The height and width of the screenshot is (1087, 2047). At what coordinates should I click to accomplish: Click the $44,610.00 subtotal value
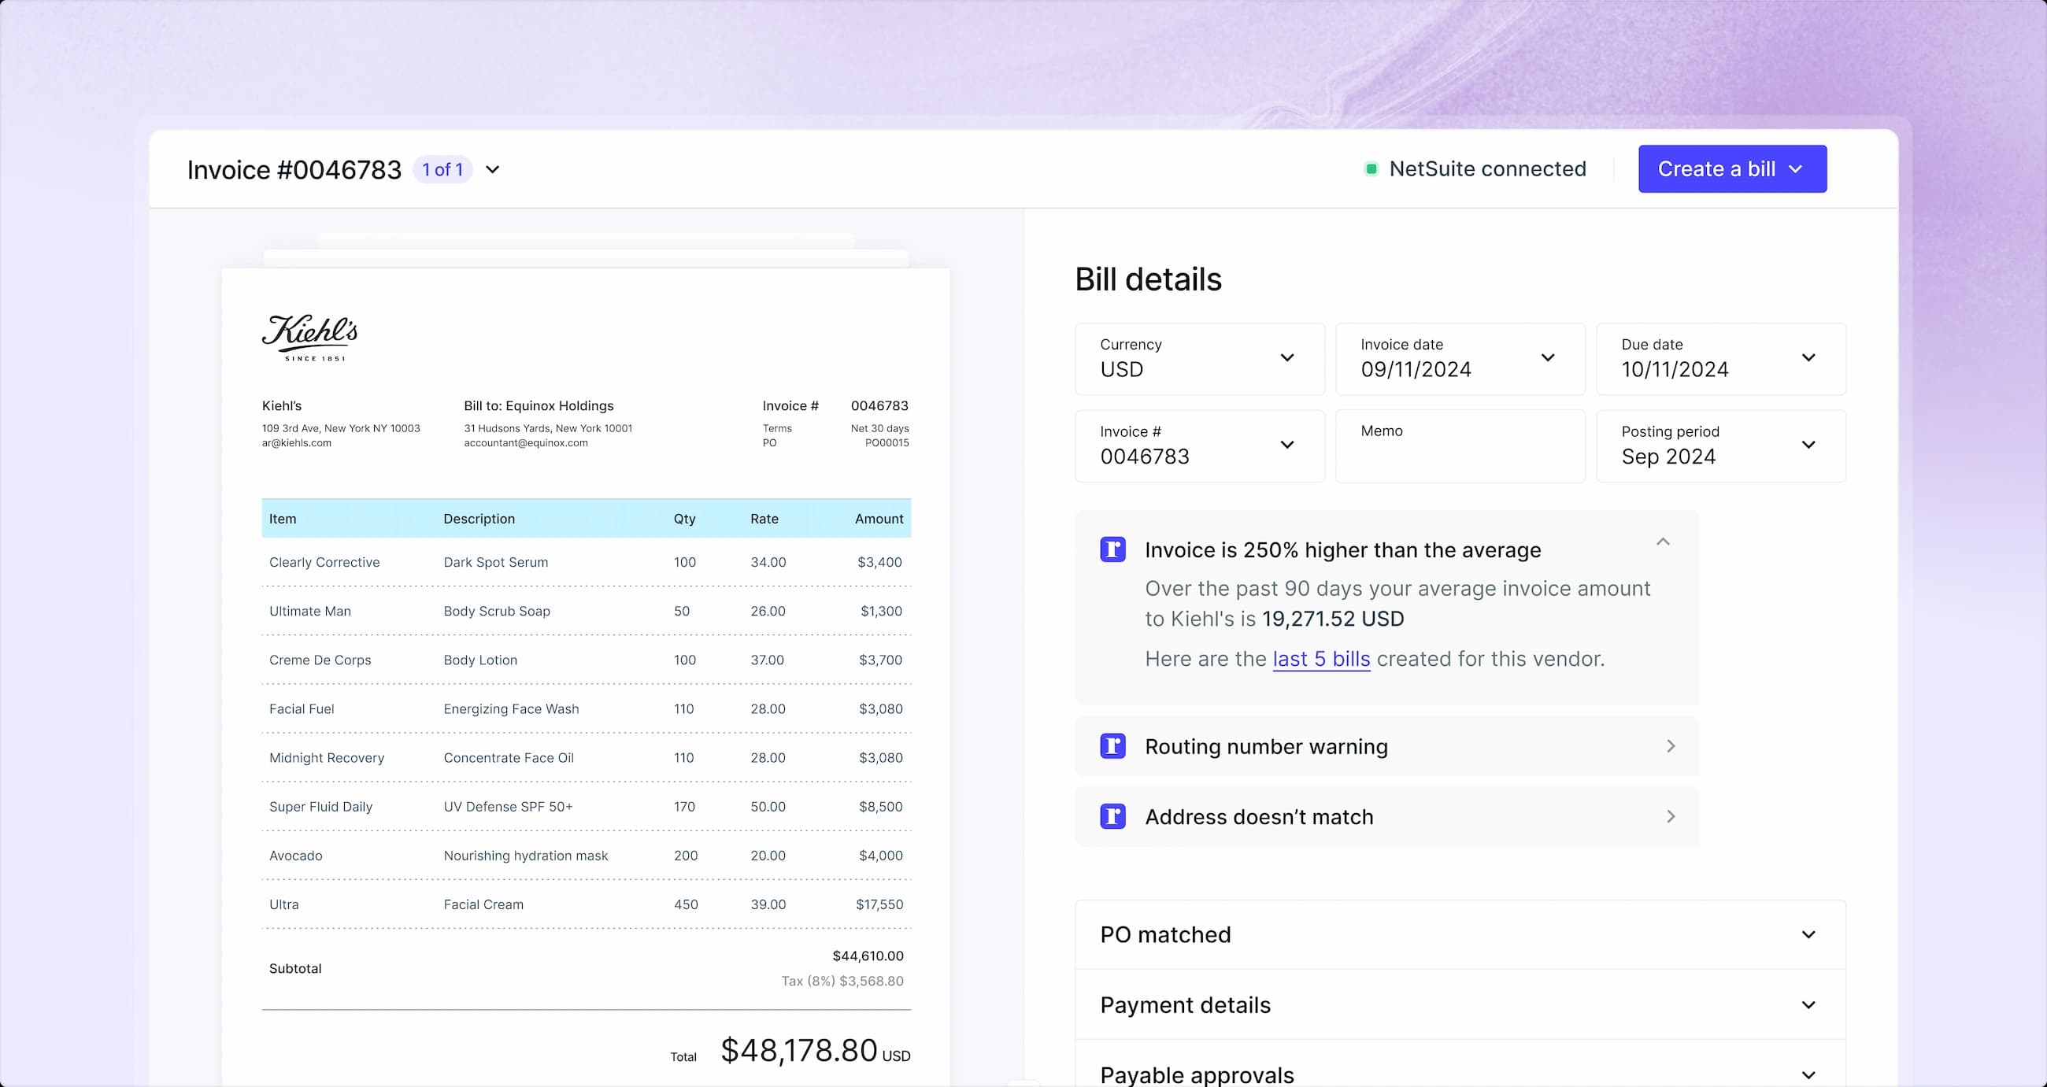868,956
